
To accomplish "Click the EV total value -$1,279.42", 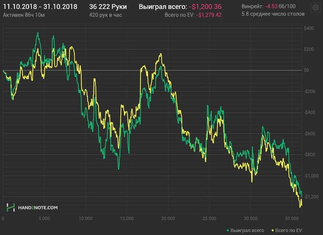I will pyautogui.click(x=209, y=15).
